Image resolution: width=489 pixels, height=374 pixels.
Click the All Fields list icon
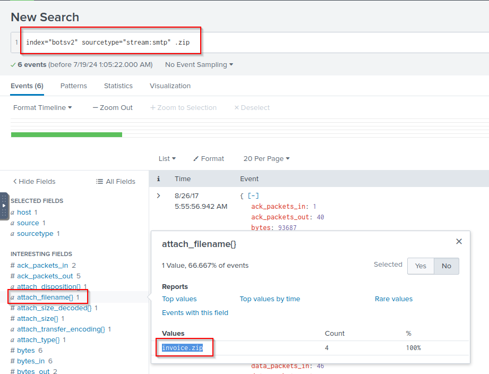click(x=99, y=182)
